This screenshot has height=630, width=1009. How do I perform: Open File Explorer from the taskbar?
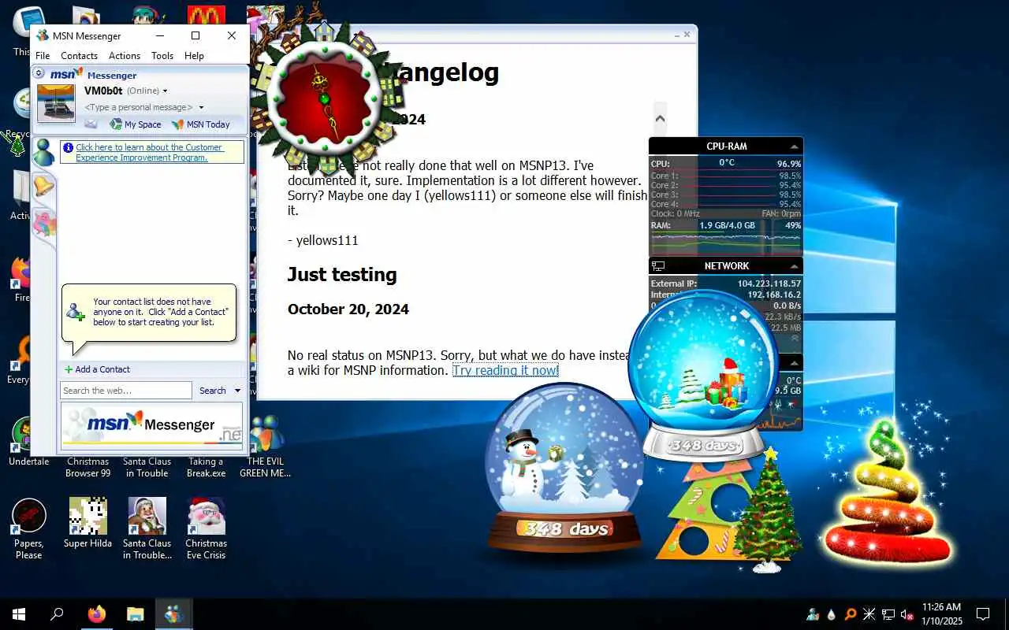[136, 614]
